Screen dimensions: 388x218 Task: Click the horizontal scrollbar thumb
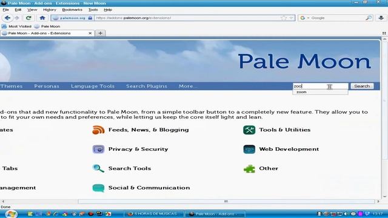pos(226,202)
